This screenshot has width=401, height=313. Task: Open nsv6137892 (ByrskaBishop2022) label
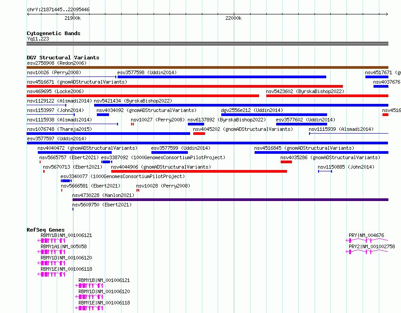click(227, 120)
